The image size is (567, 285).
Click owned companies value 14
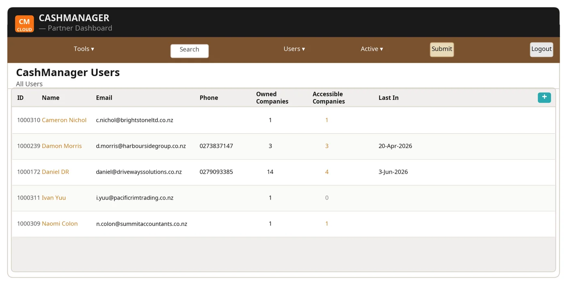[270, 172]
